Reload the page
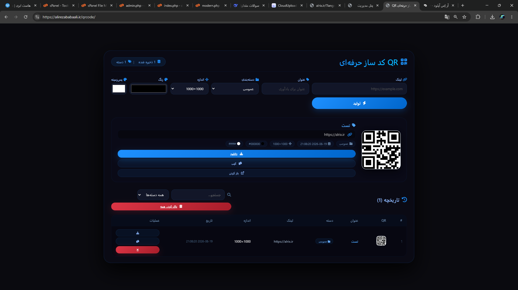Viewport: 518px width, 290px height. coord(26,17)
